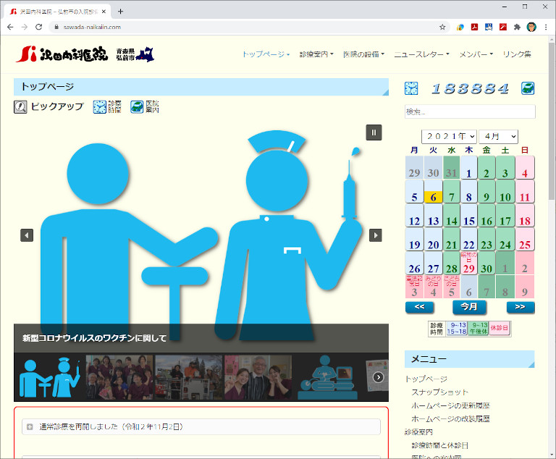Image resolution: width=556 pixels, height=459 pixels.
Task: Go back to the previous page
Action: pyautogui.click(x=10, y=27)
